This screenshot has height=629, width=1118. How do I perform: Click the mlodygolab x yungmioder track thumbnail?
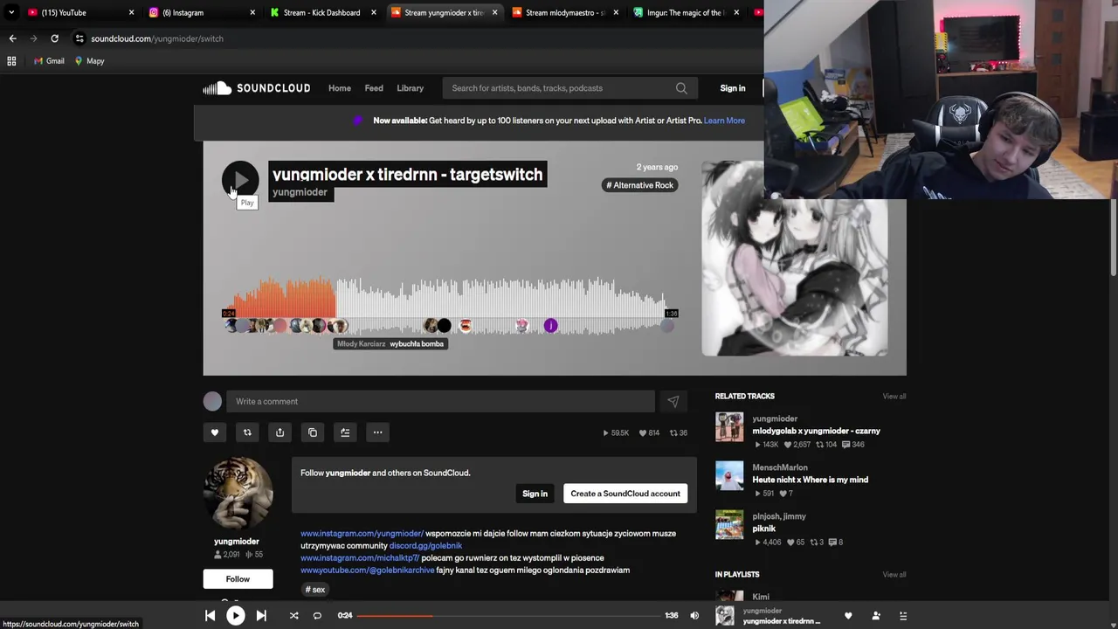(729, 427)
